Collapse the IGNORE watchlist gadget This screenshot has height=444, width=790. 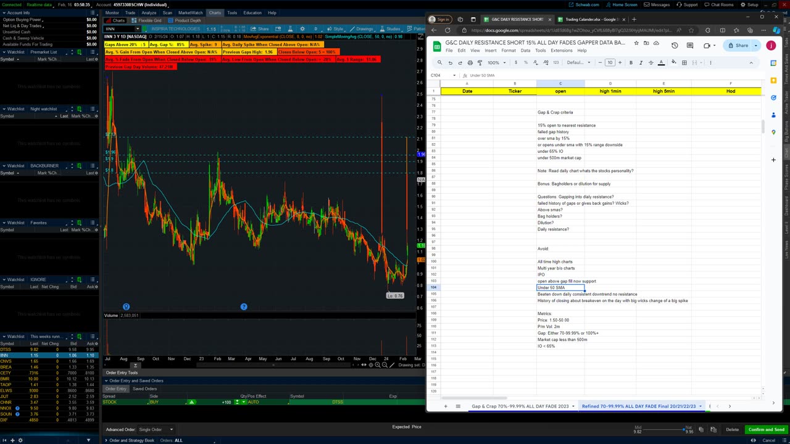tap(4, 279)
